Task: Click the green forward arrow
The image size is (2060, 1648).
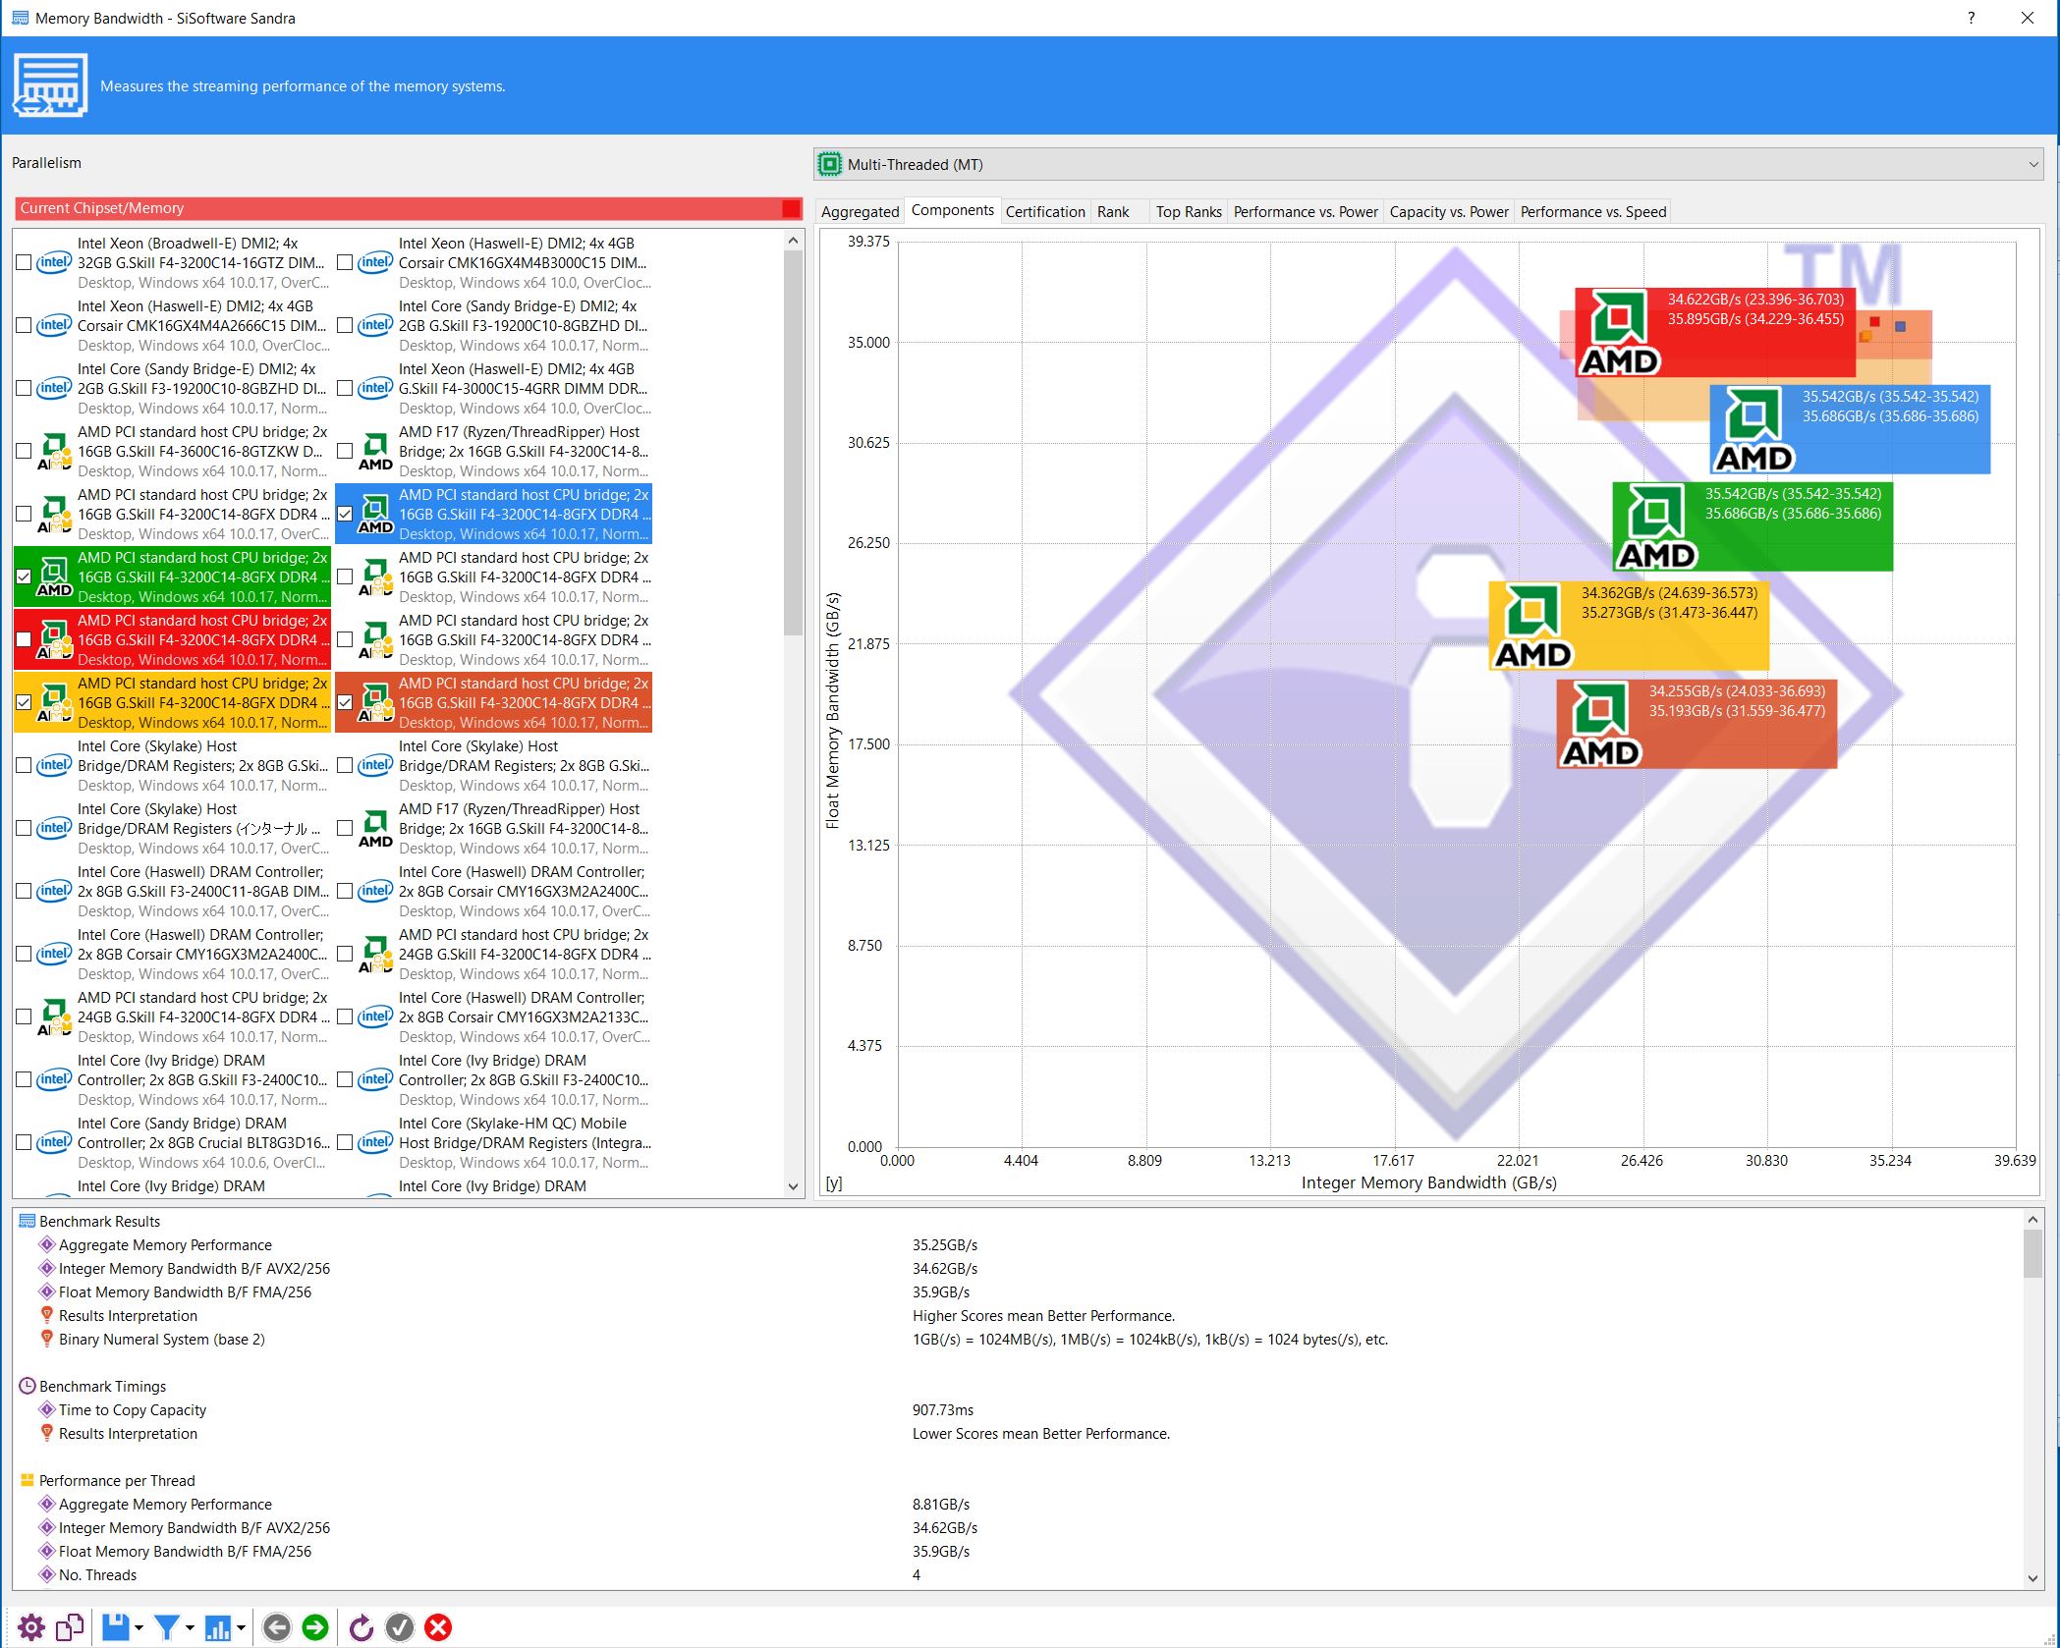Action: 315,1627
